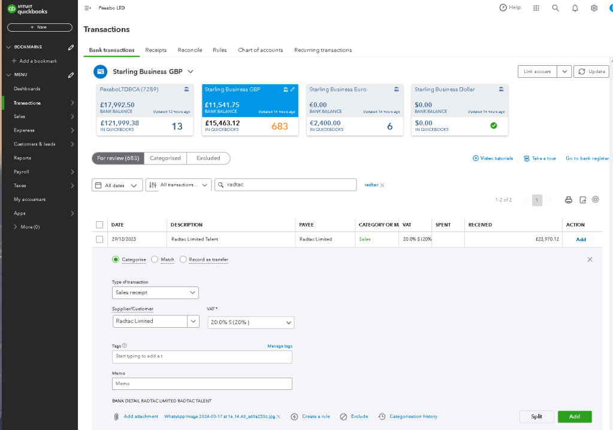Viewport: 613px width, 430px height.
Task: Open the All transactions filter dropdown
Action: (x=179, y=185)
